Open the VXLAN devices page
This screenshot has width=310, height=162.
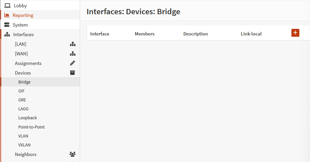[25, 145]
